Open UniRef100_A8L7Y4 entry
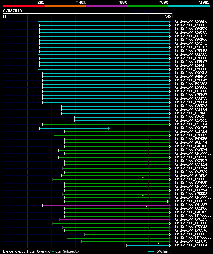The image size is (213, 254). [x=191, y=142]
